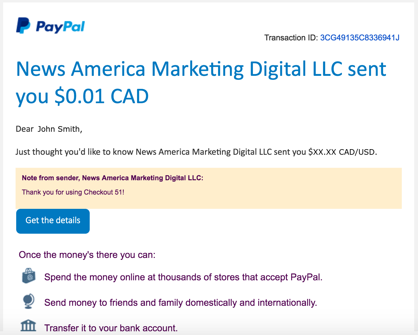Click the PayPal logo icon
This screenshot has width=418, height=335.
[x=23, y=25]
